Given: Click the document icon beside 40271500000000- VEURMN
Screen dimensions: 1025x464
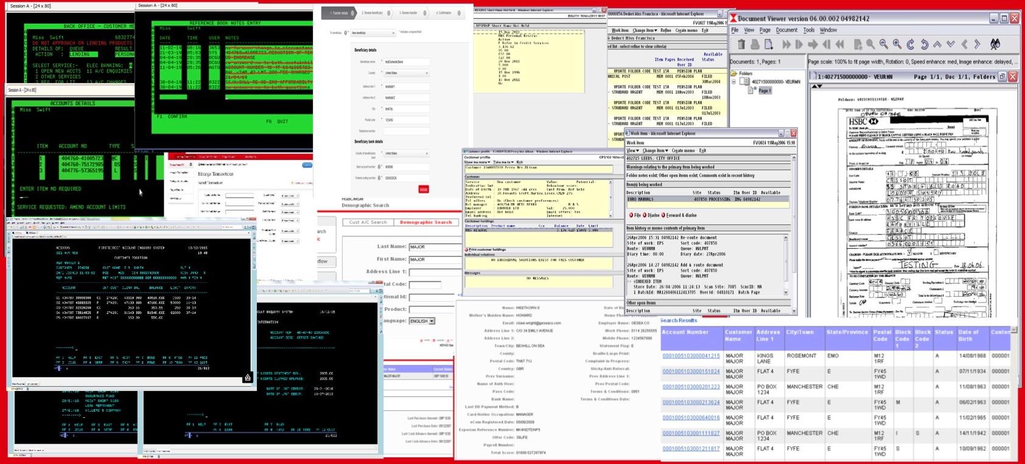Looking at the screenshot, I should 744,81.
